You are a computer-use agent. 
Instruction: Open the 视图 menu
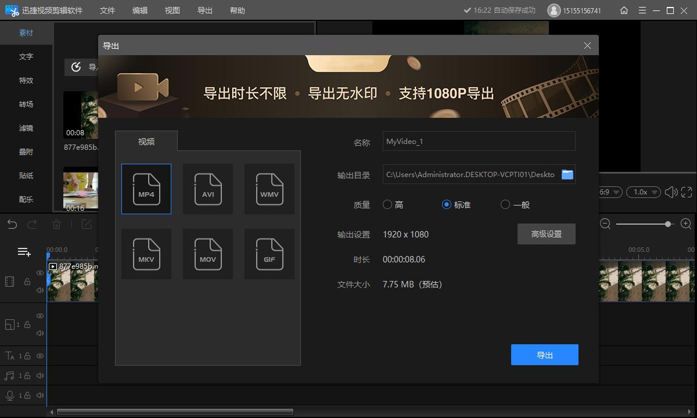click(172, 10)
